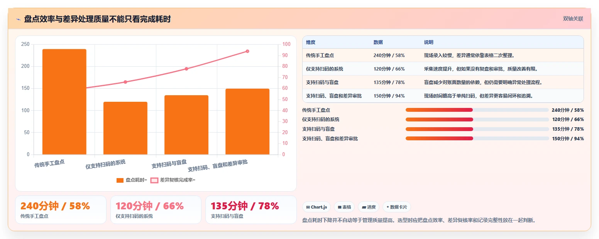Click the note starting 盲盘减少对账面数量的依赖
Screen dimensions: 599x239
(x=483, y=82)
